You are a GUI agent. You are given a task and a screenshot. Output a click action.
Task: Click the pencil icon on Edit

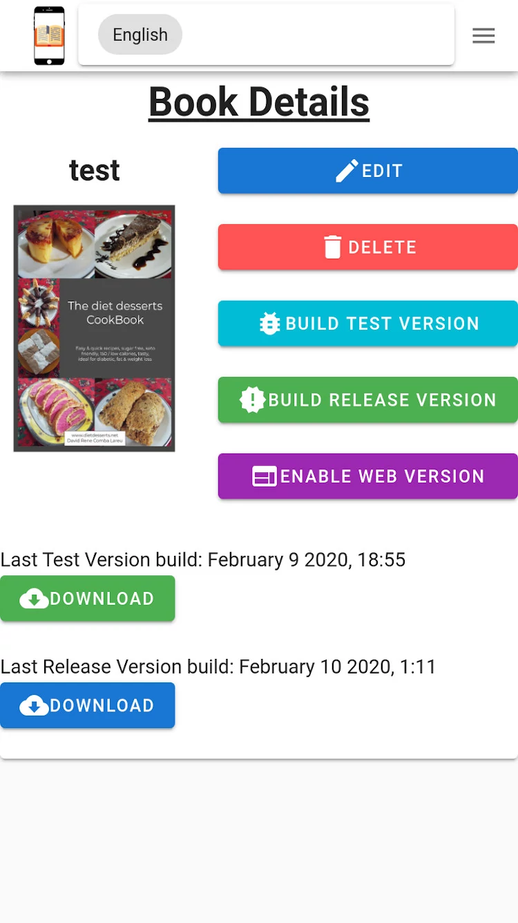coord(347,171)
